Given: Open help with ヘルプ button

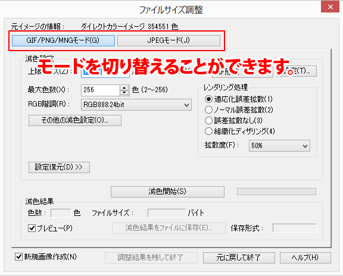Looking at the screenshot, I should click(305, 258).
